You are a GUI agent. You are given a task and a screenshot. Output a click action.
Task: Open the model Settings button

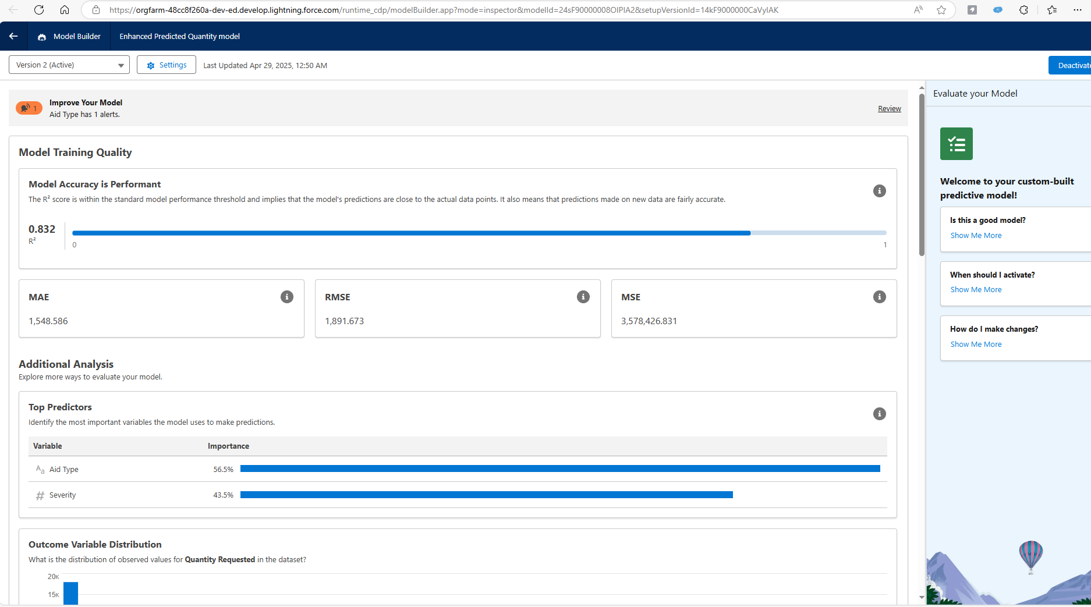click(x=167, y=65)
